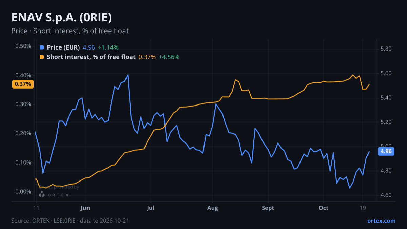Click the +1.14% price change value
Image resolution: width=407 pixels, height=229 pixels.
108,47
